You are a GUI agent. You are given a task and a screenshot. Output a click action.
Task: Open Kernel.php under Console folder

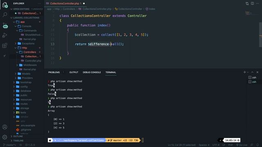pyautogui.click(x=29, y=39)
